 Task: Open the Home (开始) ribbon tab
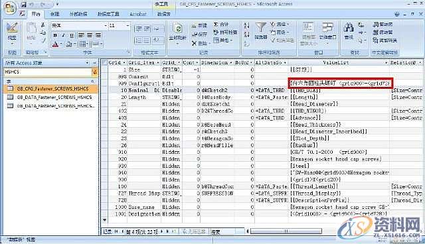pos(36,14)
